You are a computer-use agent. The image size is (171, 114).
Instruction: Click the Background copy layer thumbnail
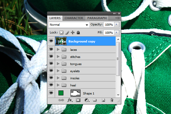(61, 41)
